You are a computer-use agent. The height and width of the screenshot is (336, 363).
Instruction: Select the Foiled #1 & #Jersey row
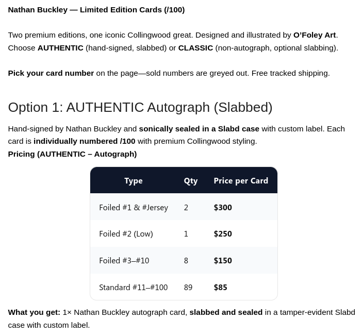[x=184, y=207]
